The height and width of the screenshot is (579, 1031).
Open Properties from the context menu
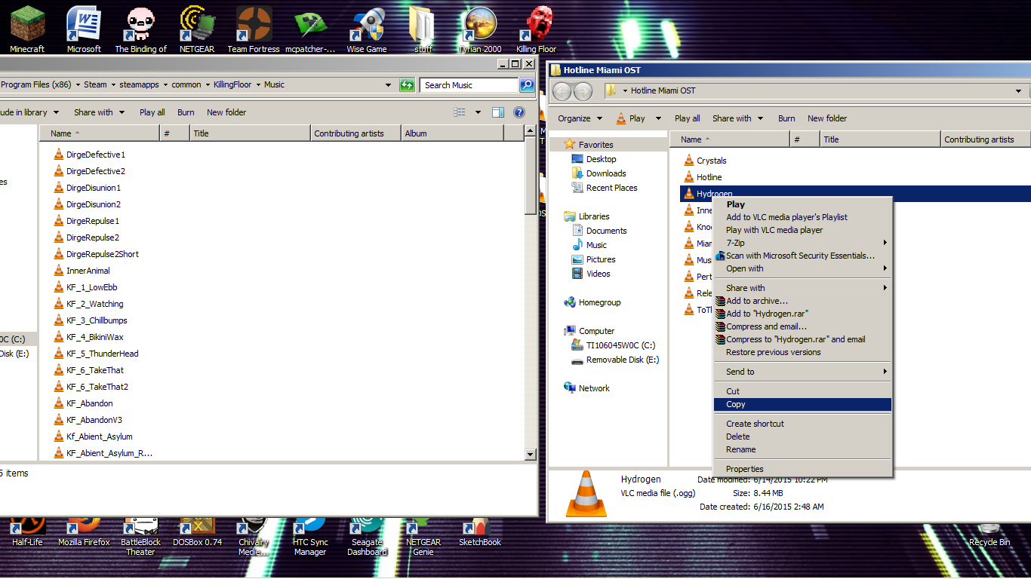click(x=802, y=469)
